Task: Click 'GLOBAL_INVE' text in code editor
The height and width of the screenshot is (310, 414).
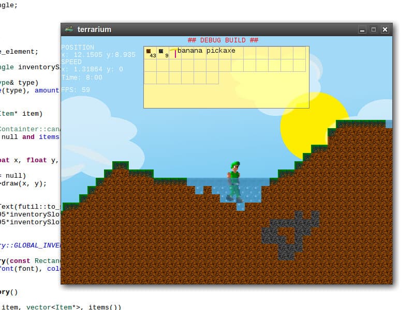Action: 37,245
